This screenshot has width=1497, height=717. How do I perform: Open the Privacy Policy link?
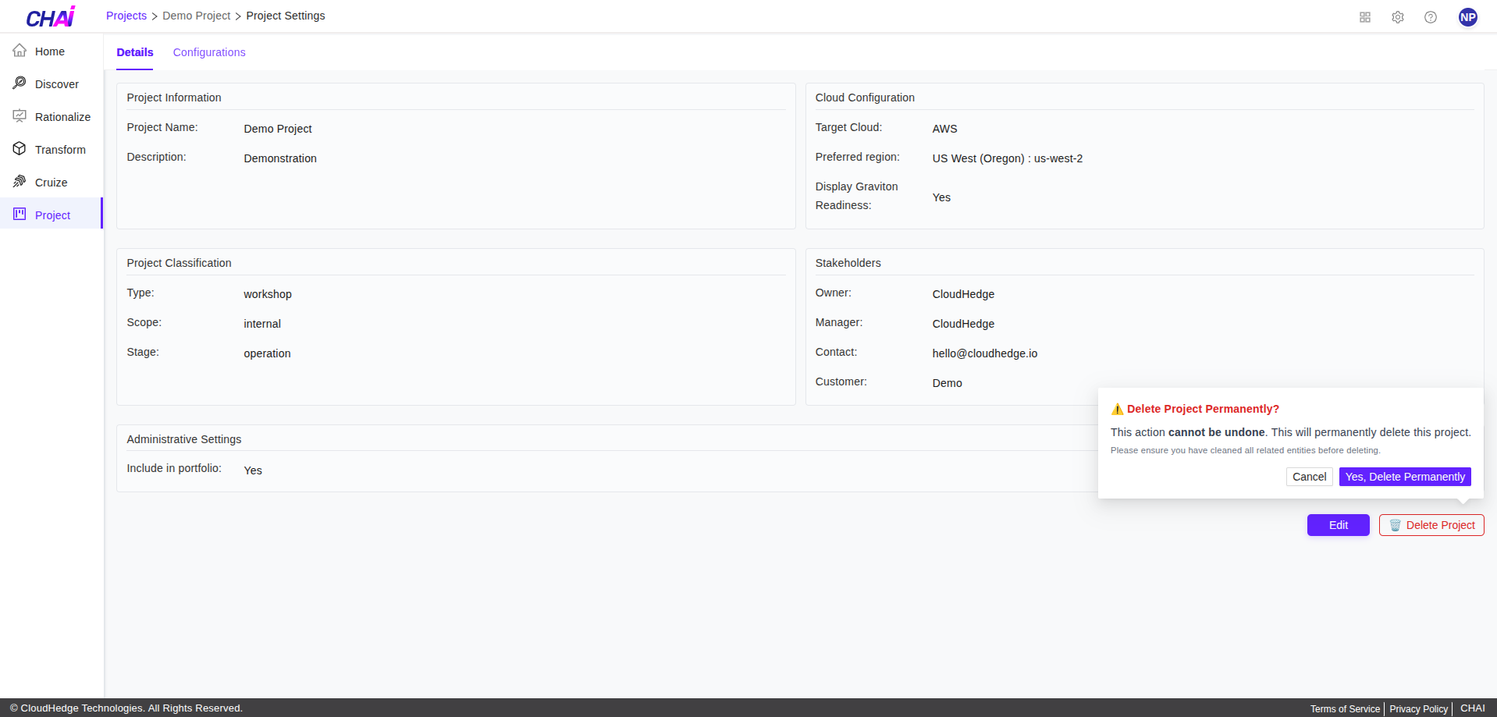pyautogui.click(x=1418, y=708)
